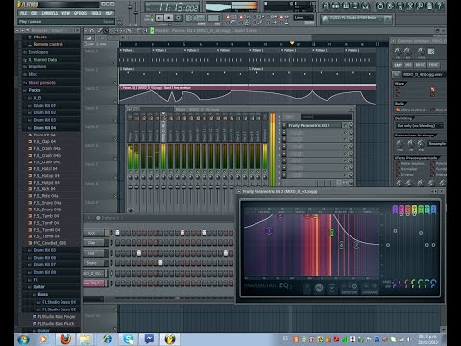Screen dimensions: 461x346
Task: Click band token 1 in EQ graph
Action: point(269,230)
